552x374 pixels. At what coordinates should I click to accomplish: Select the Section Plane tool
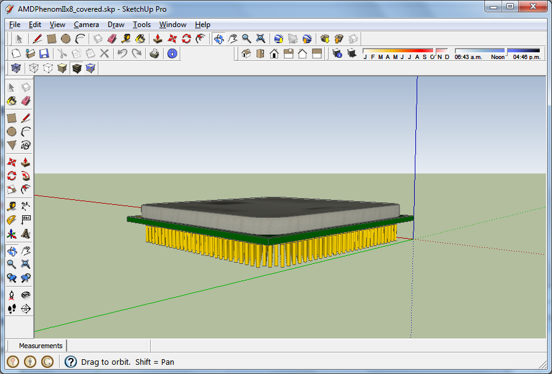click(x=26, y=309)
